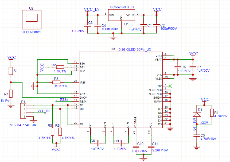Select resistor R2 connected to BS1
The height and width of the screenshot is (162, 230).
point(60,67)
